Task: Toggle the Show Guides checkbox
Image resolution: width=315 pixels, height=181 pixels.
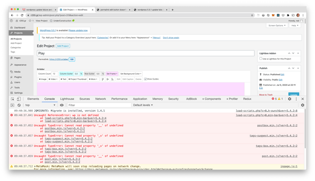Action: pos(145,79)
